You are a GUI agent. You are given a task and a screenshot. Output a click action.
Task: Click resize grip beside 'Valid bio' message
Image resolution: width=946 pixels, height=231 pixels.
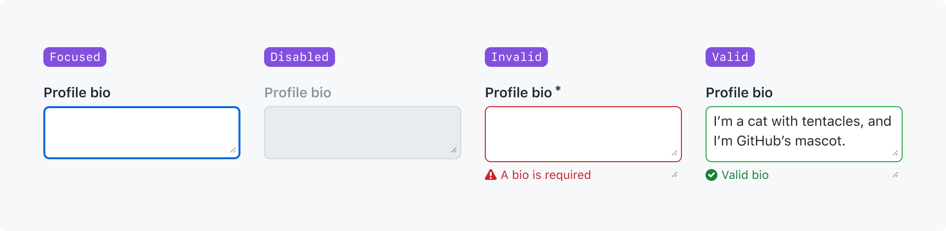coord(895,174)
